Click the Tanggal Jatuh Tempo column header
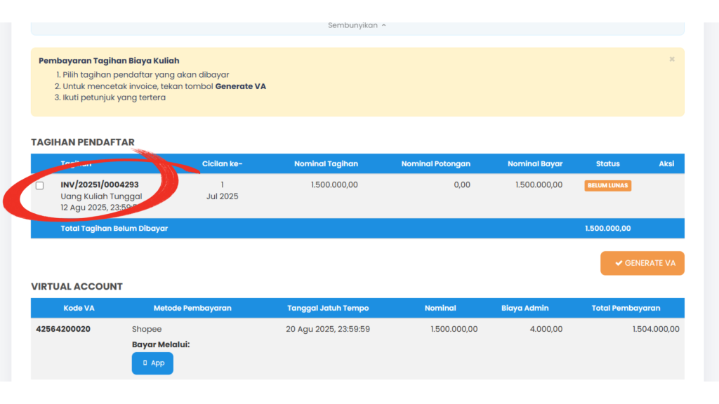 [x=328, y=308]
